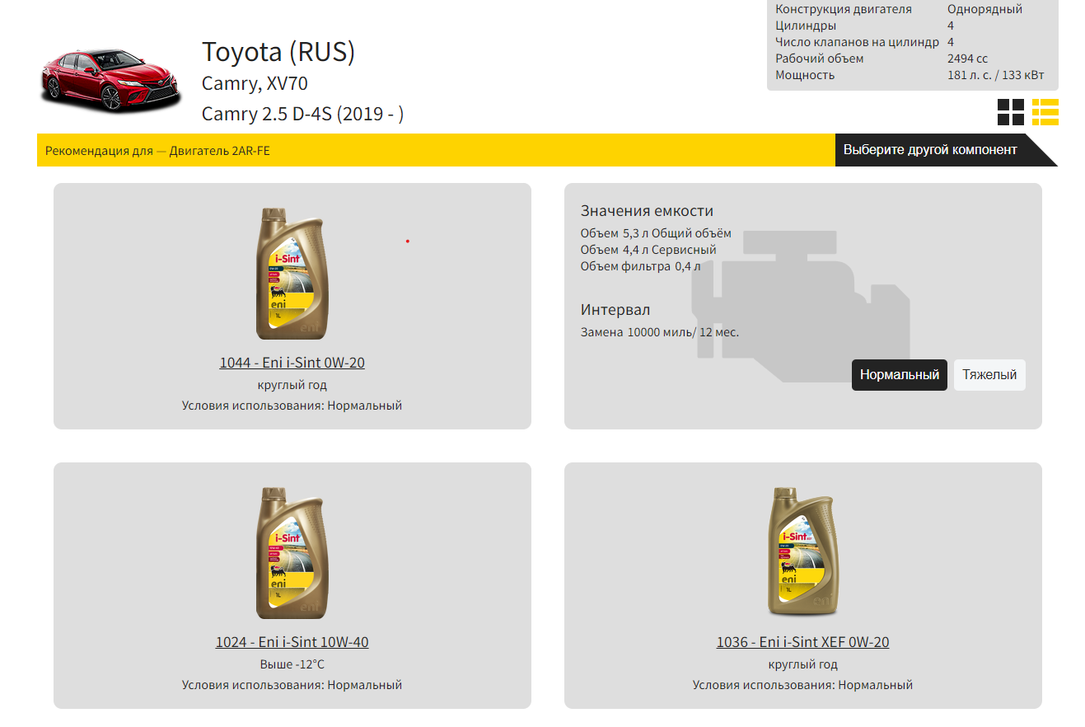Click the Цилиндры label
Viewport: 1085px width, 727px height.
(x=806, y=26)
